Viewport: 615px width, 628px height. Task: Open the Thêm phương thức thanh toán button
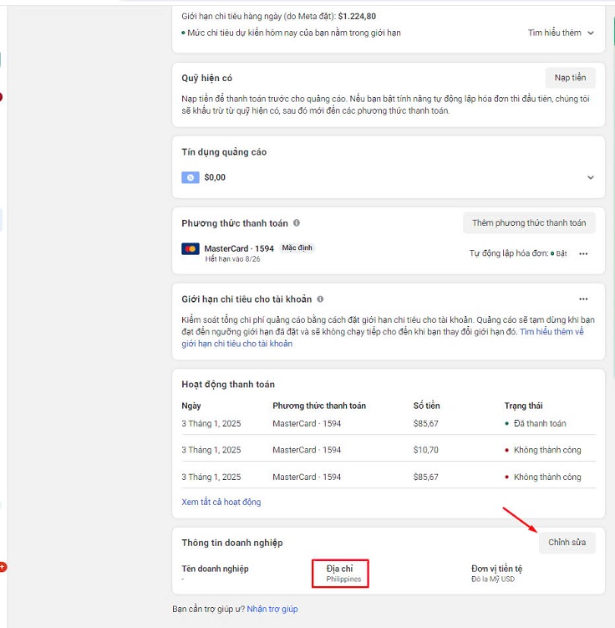pos(529,223)
